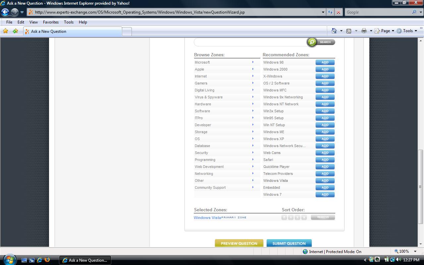
Task: Open the Edit menu
Action: 21,22
